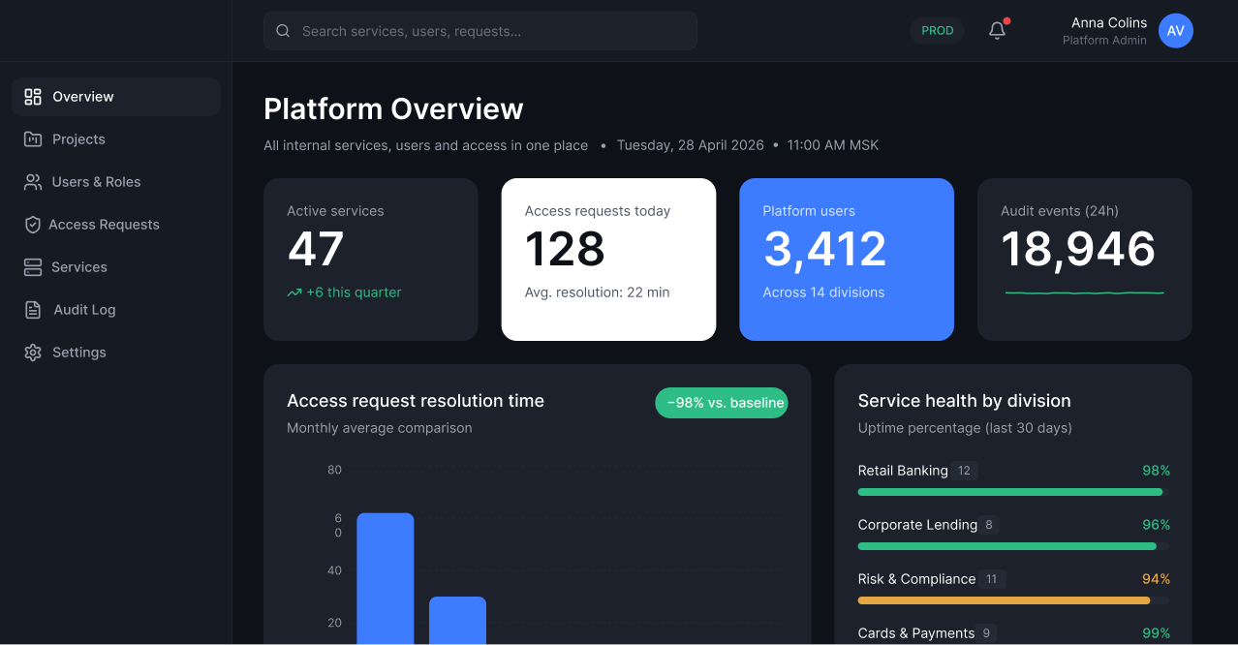Click the Platform Overview heading

(x=393, y=108)
